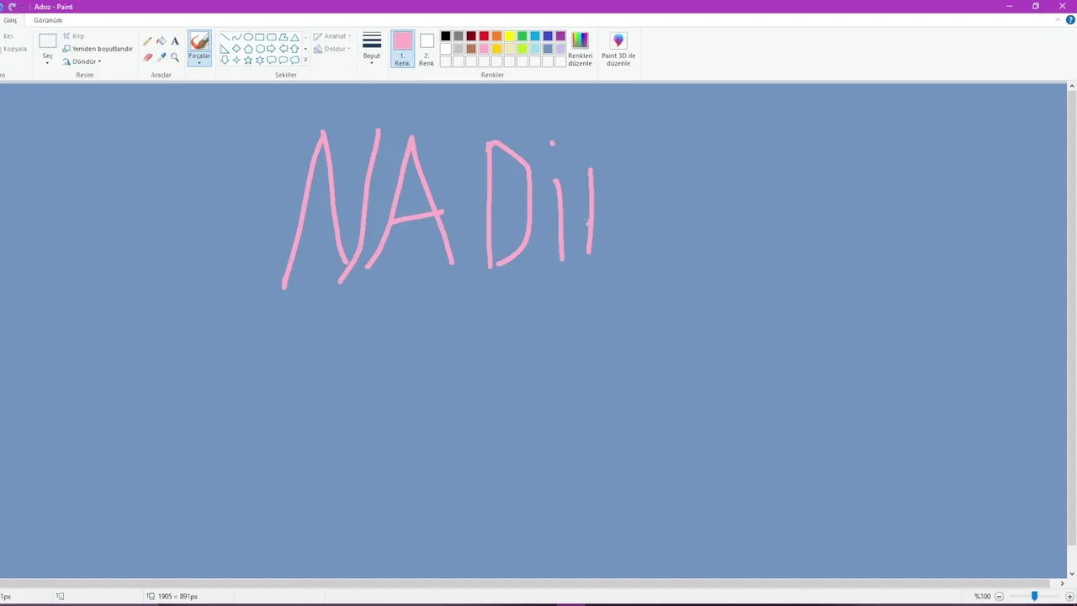Viewport: 1077px width, 606px height.
Task: Pick the triangle shape
Action: [295, 37]
